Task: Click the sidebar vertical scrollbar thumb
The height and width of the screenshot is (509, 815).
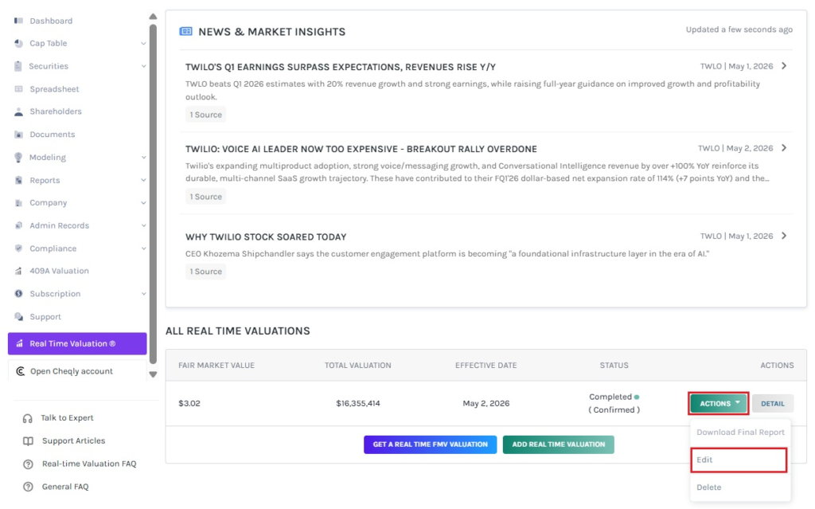Action: coord(153,194)
